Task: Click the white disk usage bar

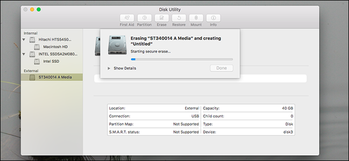Action: tap(200, 79)
